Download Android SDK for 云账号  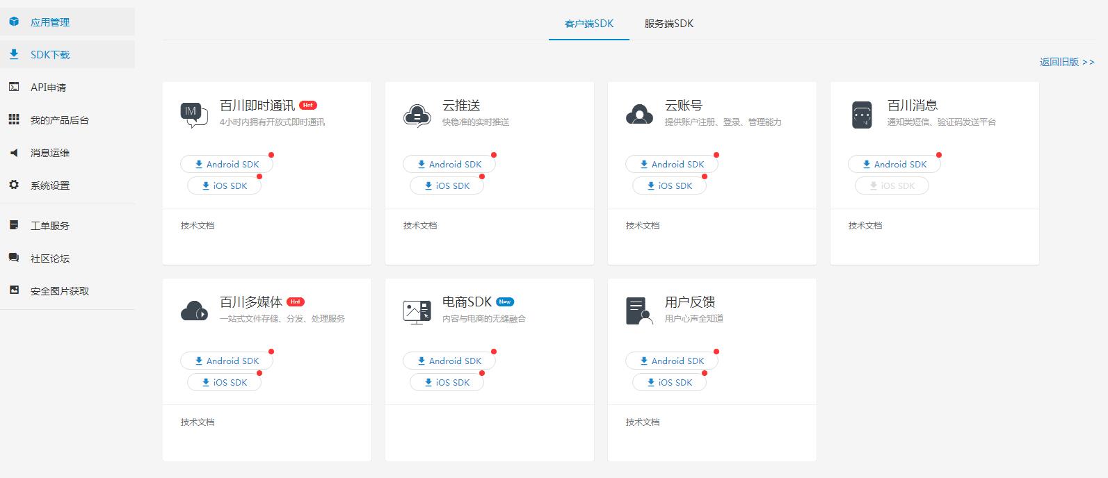point(672,164)
